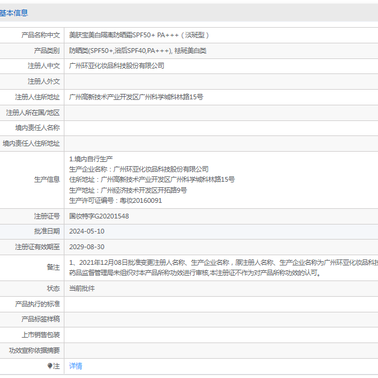The width and height of the screenshot is (378, 378).
Task: Select the 生产企业名称 line in production info
Action: pos(139,170)
